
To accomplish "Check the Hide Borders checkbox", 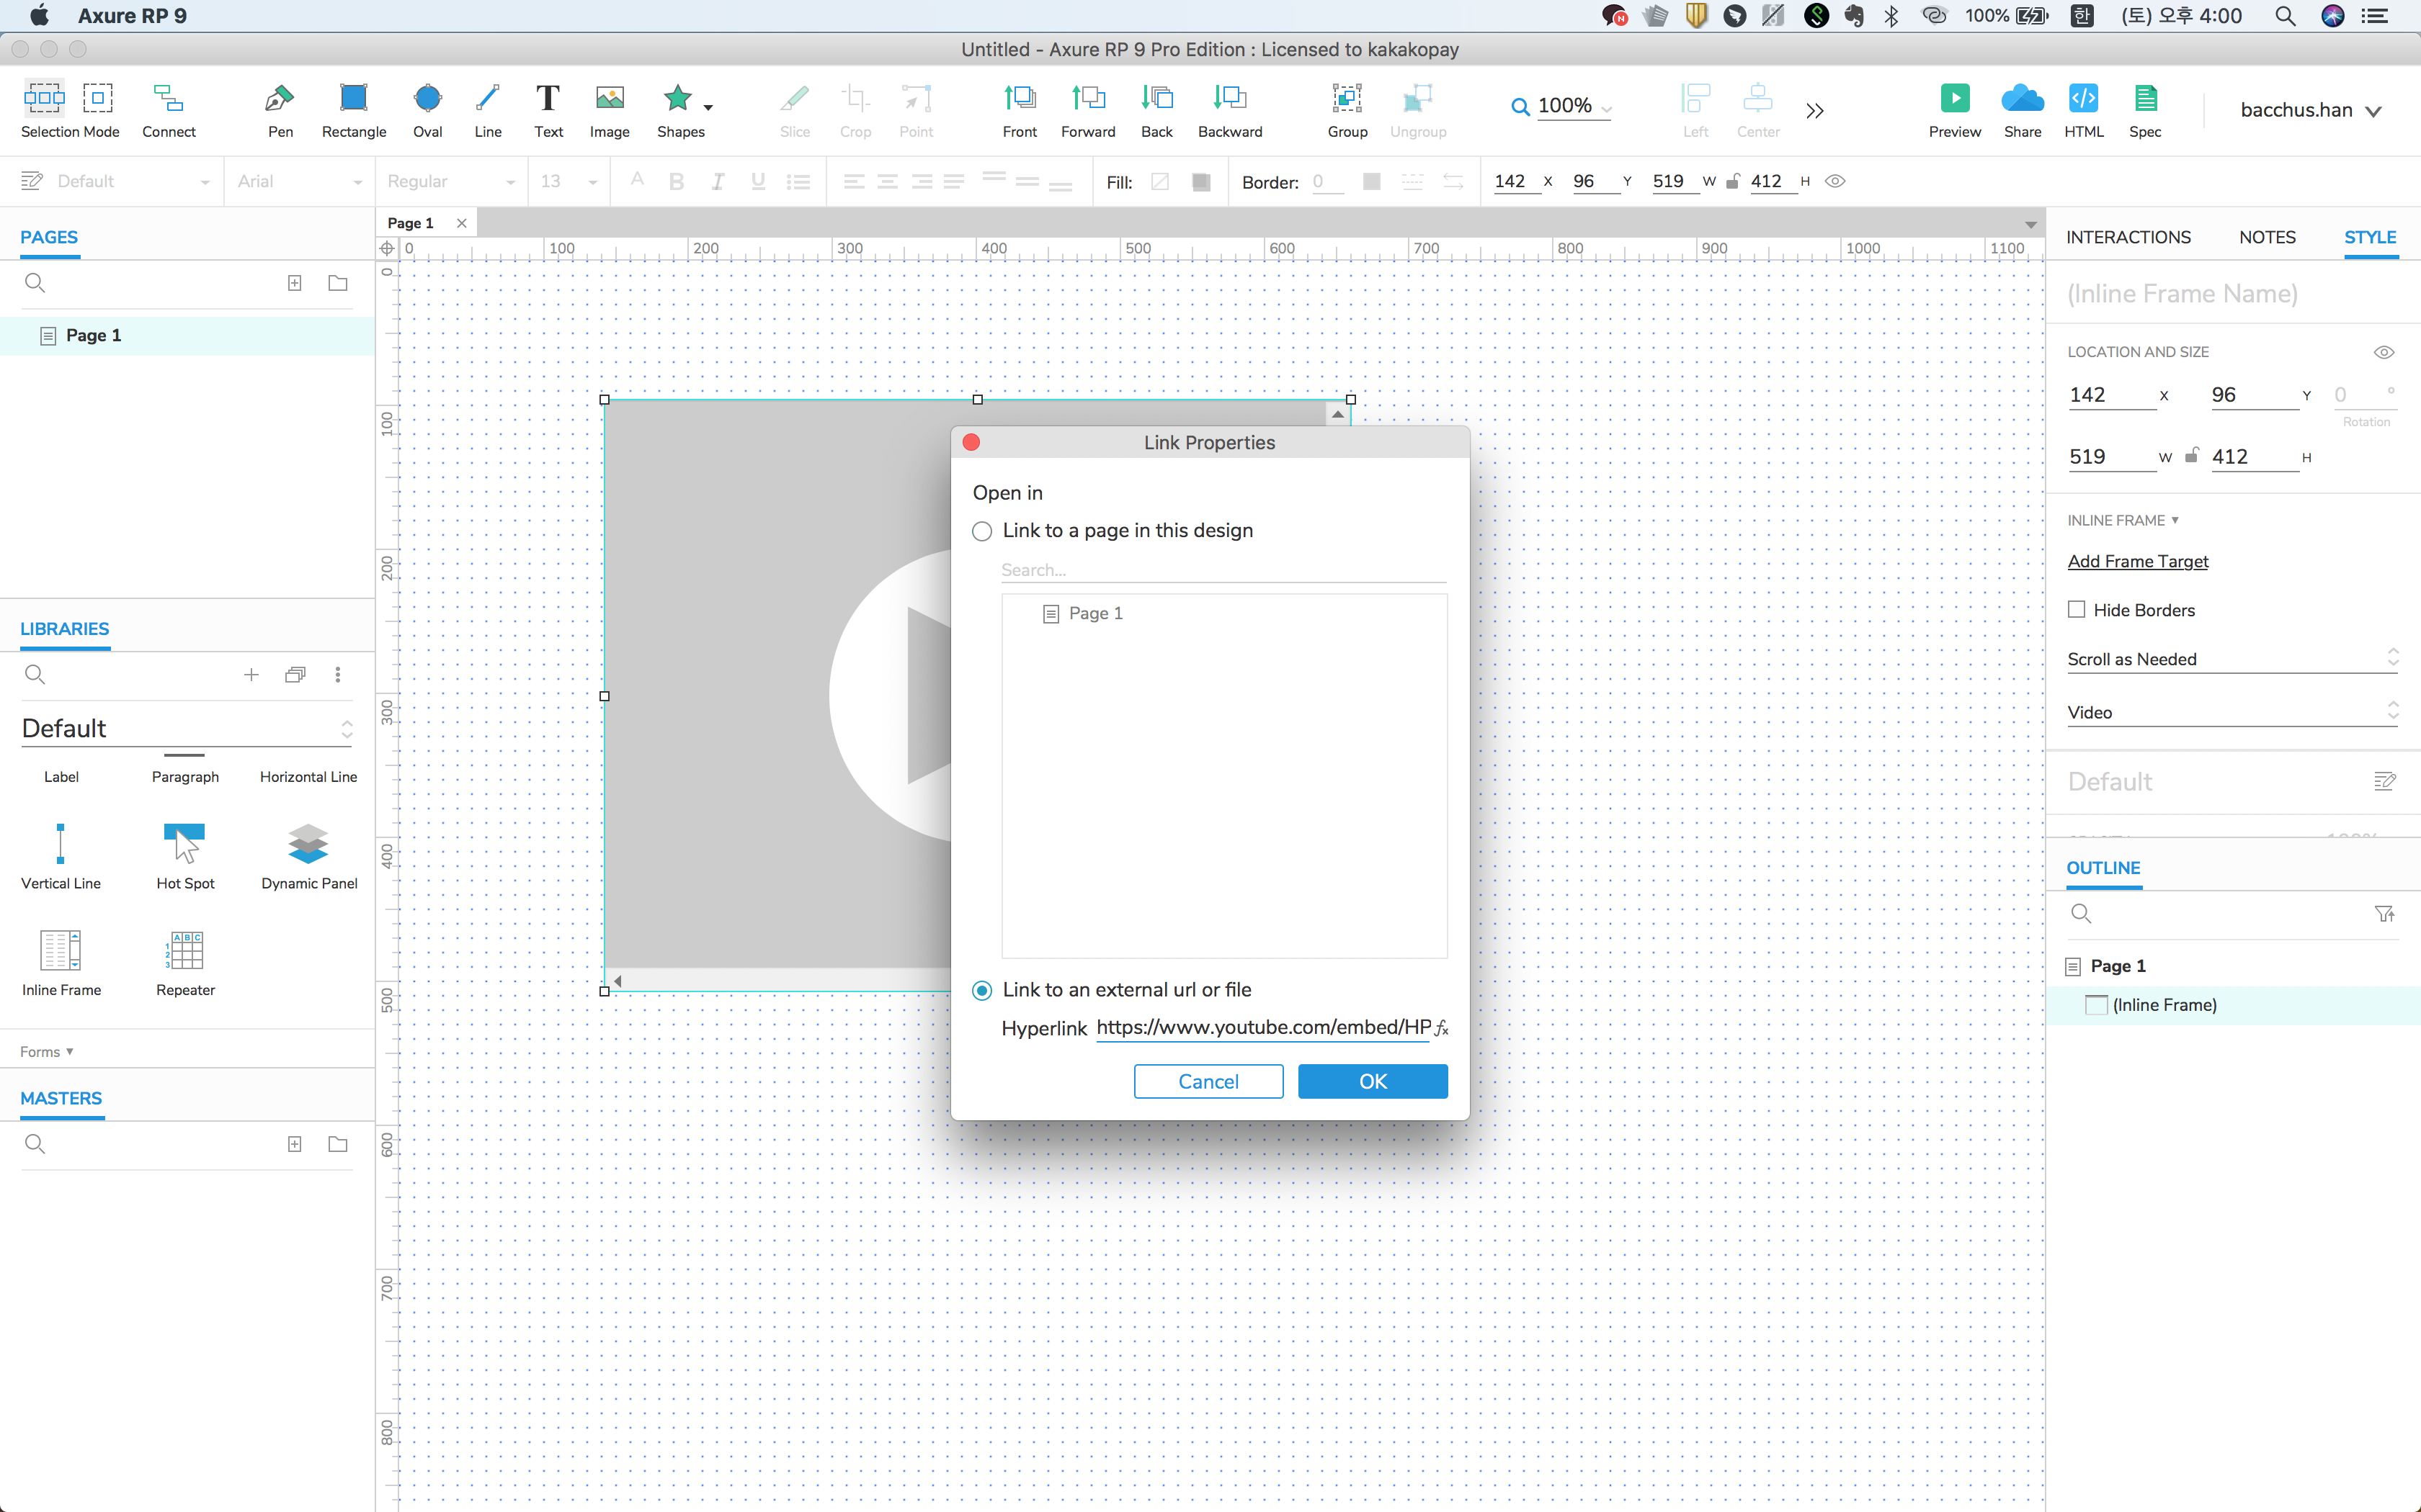I will pyautogui.click(x=2077, y=610).
